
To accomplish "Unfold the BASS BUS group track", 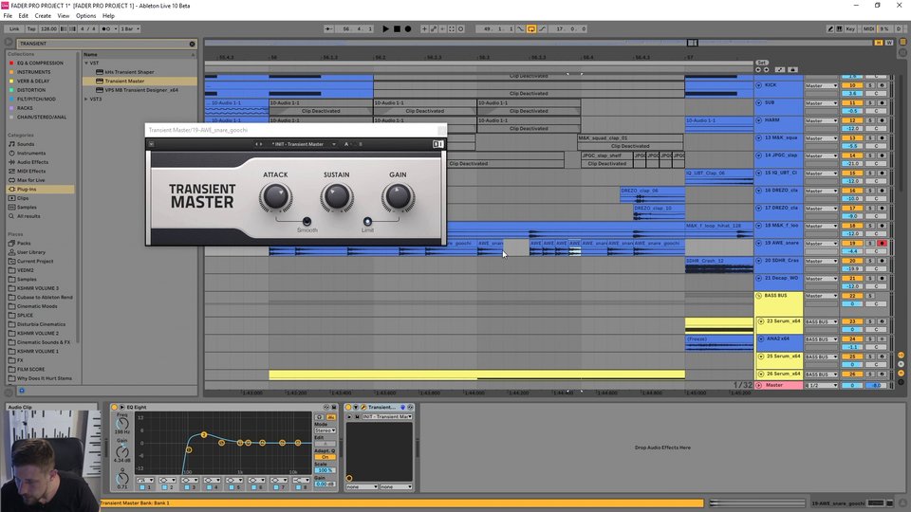I will (x=759, y=296).
